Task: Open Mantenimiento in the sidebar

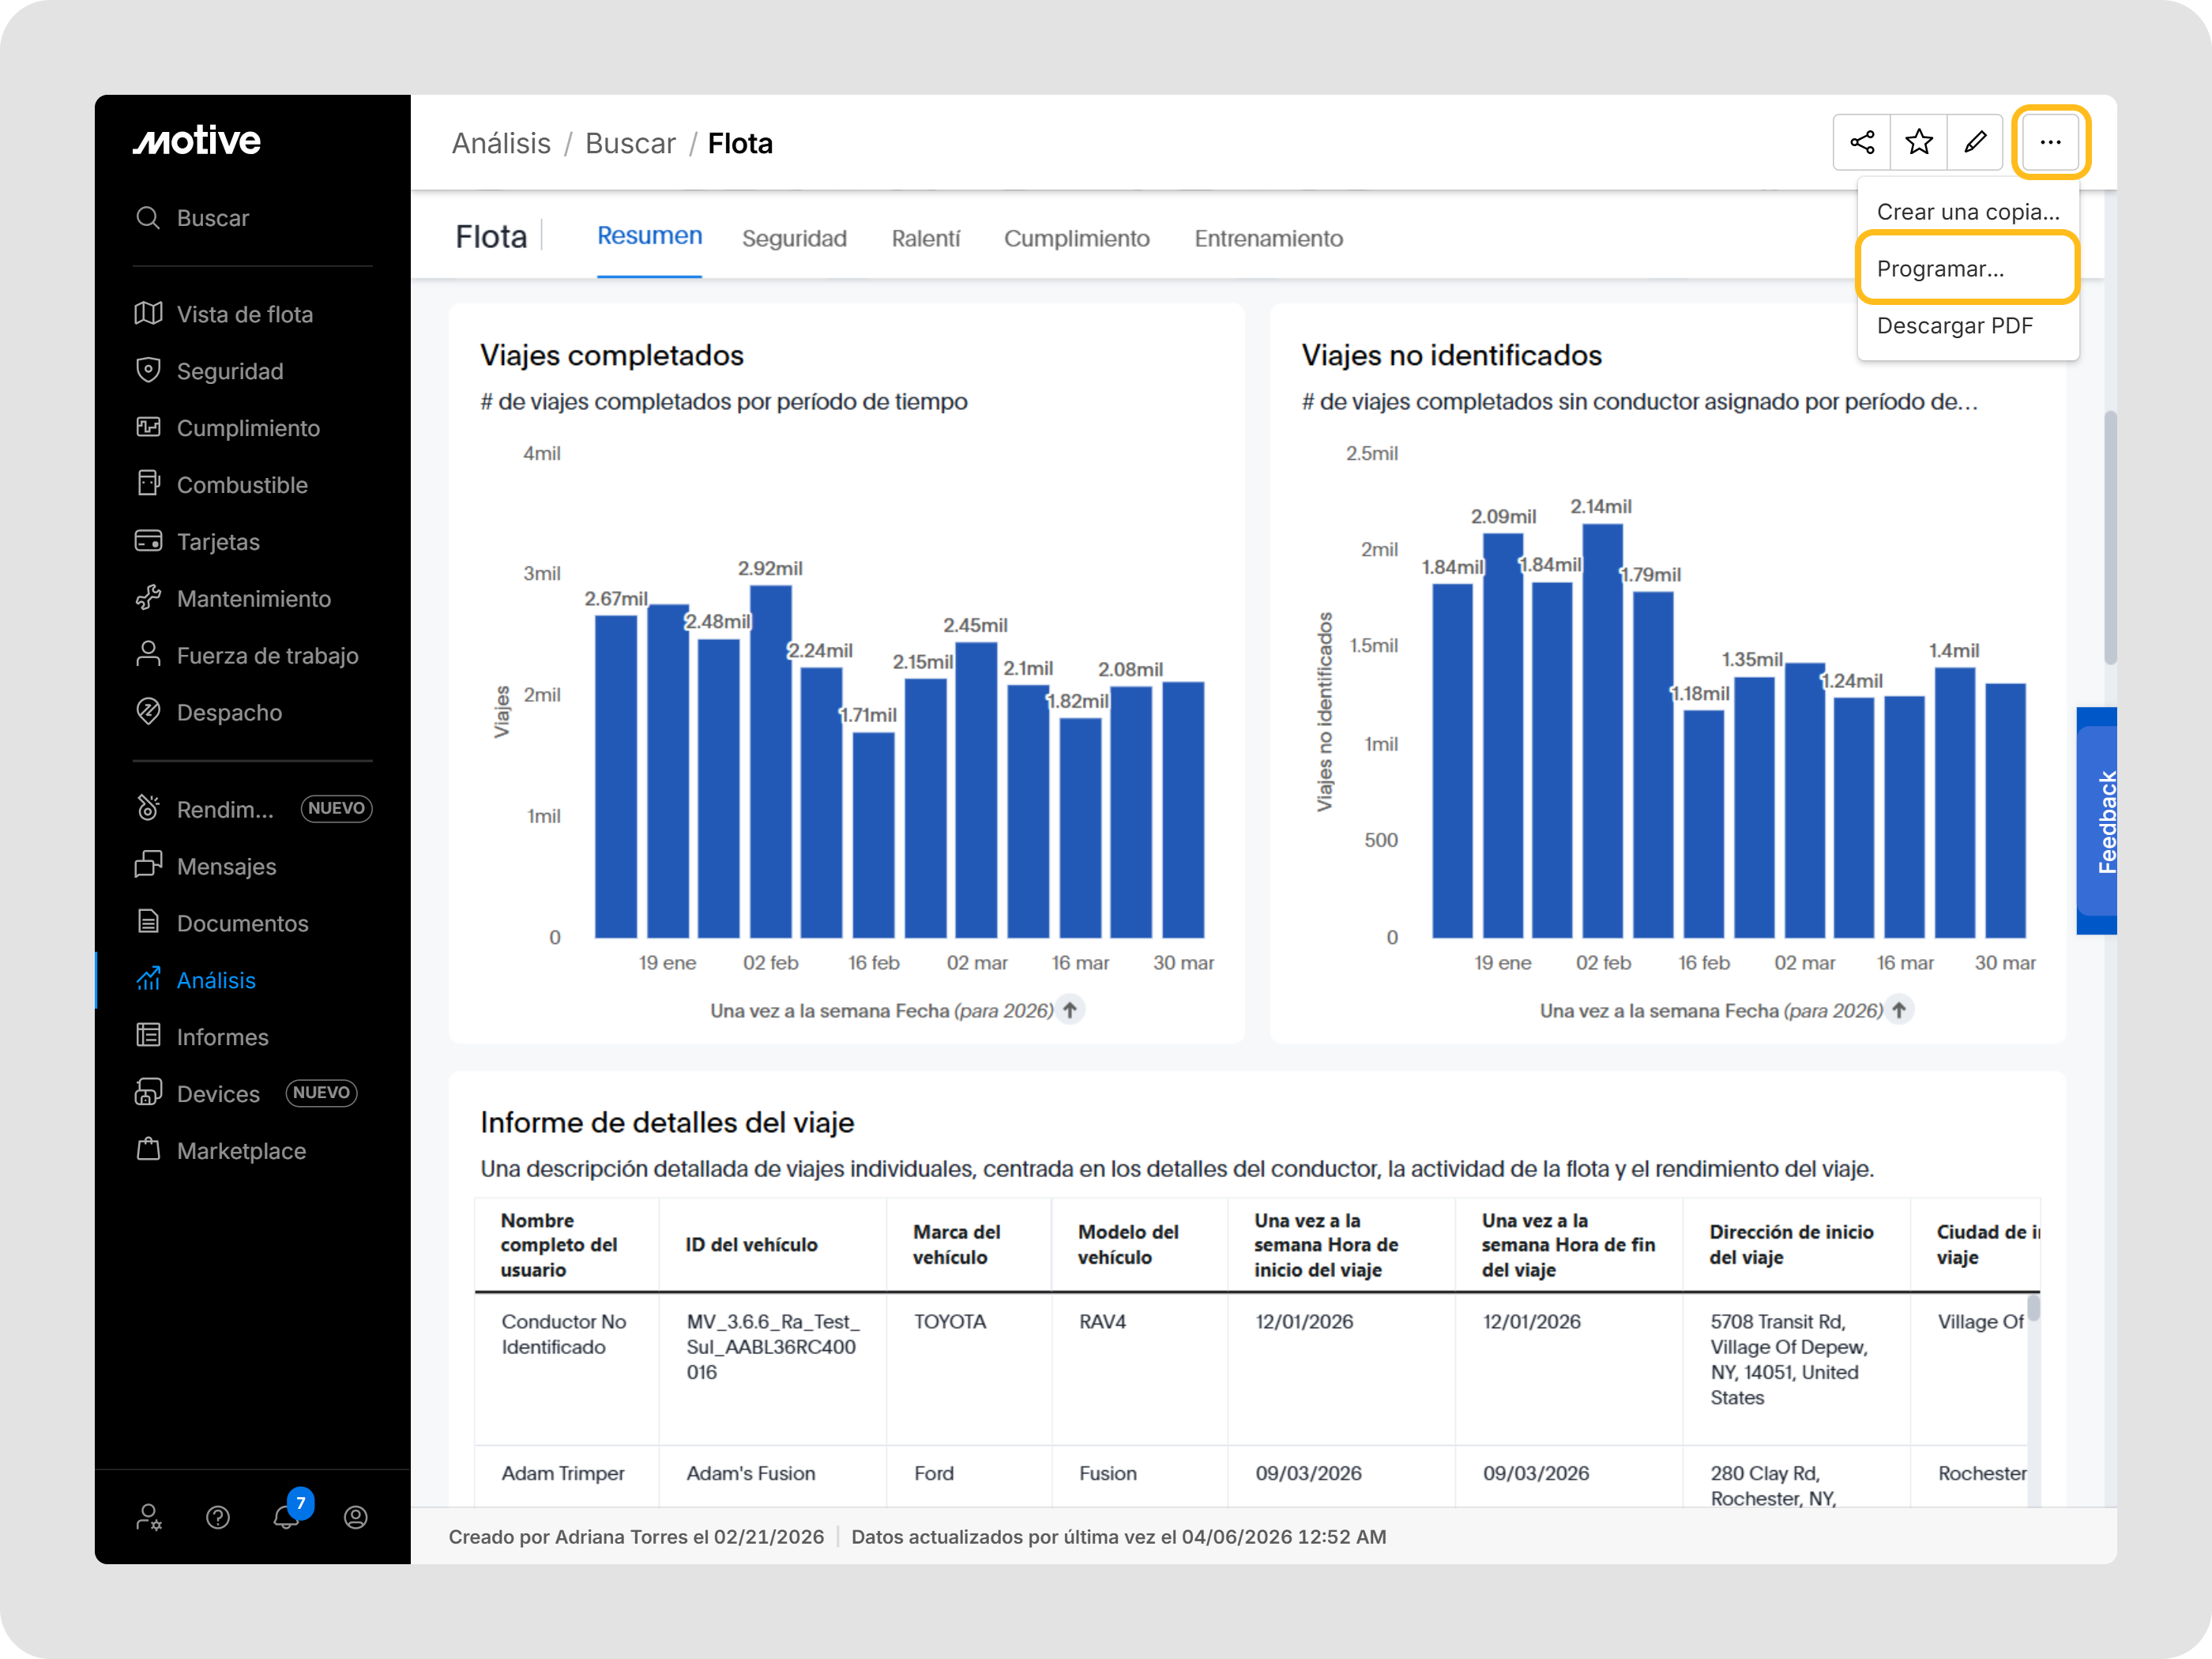Action: click(x=253, y=598)
